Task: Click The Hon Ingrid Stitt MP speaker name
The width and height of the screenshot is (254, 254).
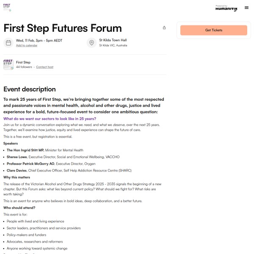Action: tap(25, 150)
